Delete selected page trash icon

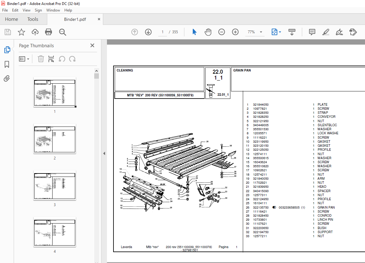pos(41,59)
